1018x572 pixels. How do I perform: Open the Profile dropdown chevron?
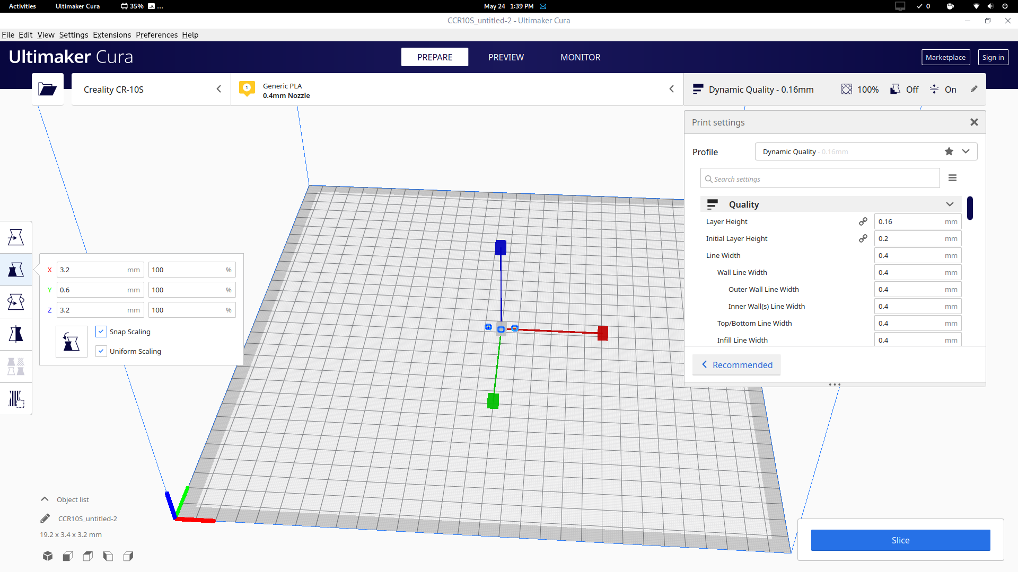[966, 151]
